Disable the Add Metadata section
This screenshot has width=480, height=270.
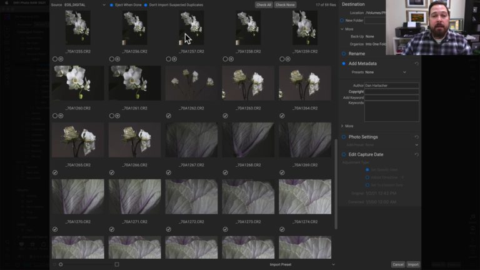click(344, 63)
